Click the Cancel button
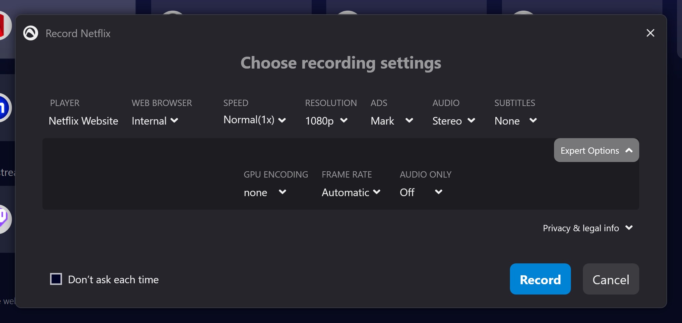Viewport: 682px width, 323px height. click(x=611, y=279)
